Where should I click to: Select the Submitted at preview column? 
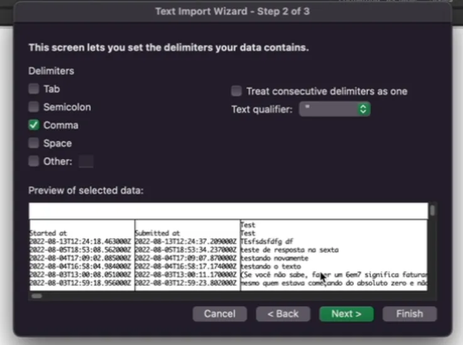[187, 255]
